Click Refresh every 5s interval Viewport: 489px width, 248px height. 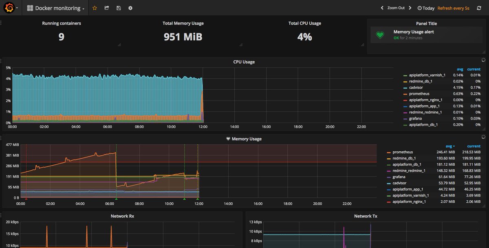(x=453, y=8)
